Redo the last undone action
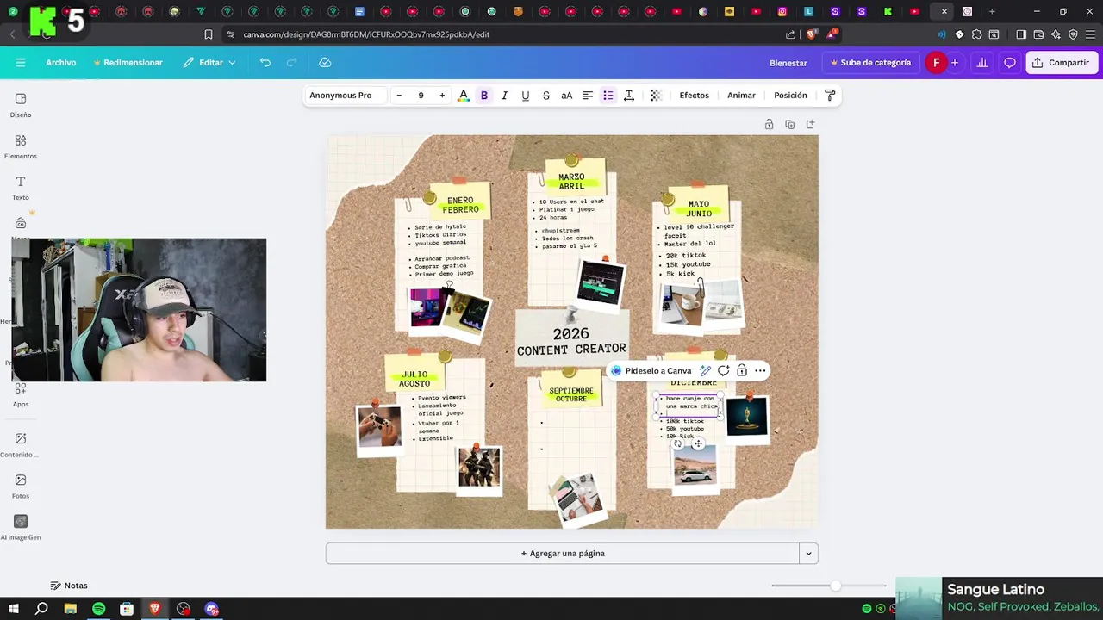Screen dimensions: 1103x620 pos(291,63)
